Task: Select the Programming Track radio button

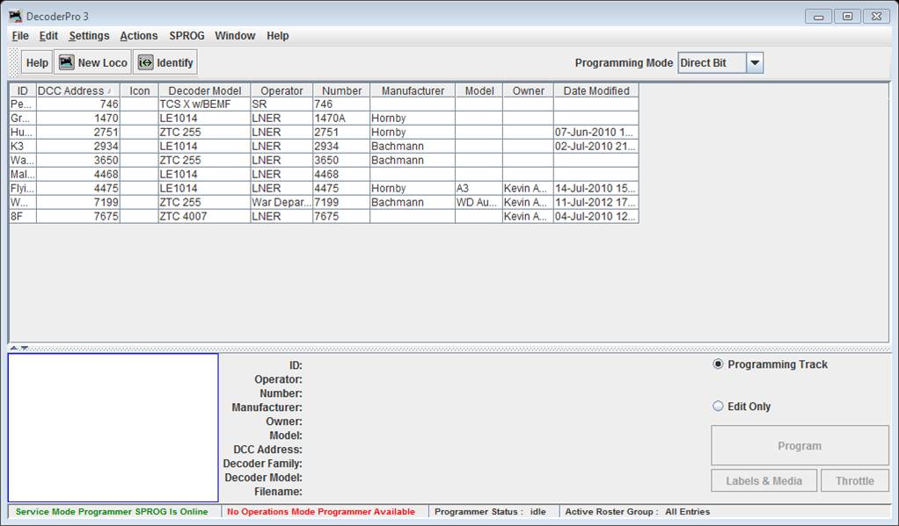Action: pyautogui.click(x=718, y=364)
